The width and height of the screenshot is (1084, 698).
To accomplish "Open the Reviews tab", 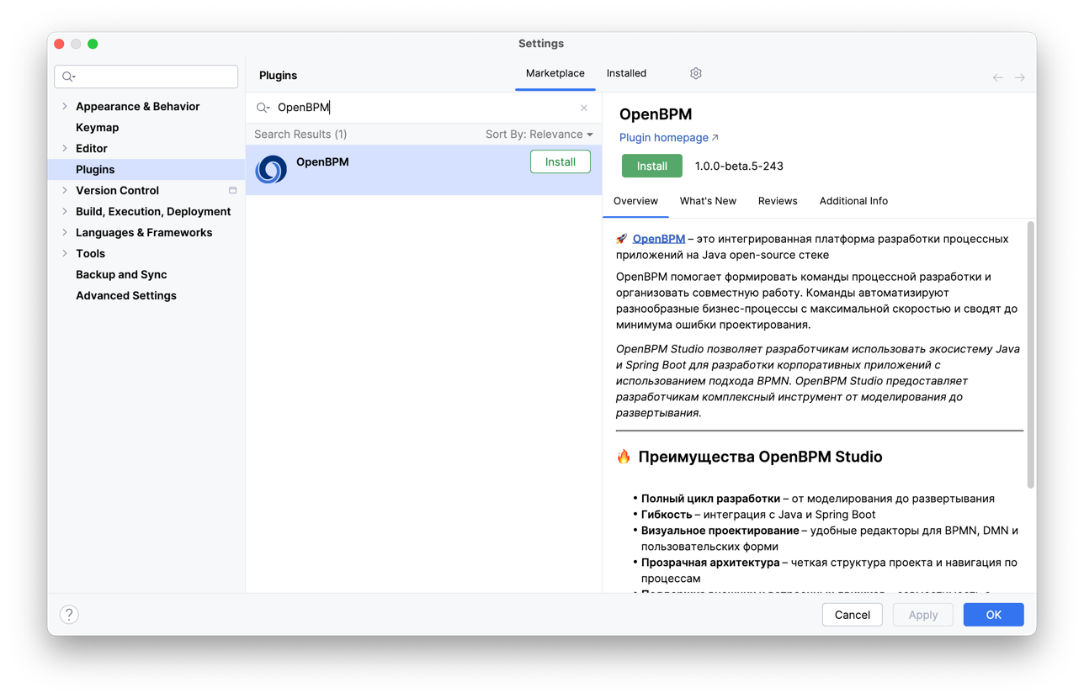I will coord(778,201).
